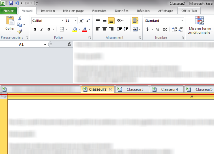Screen dimensions: 214x154
Task: Open the Office Tab ribbon tab
Action: 189,11
